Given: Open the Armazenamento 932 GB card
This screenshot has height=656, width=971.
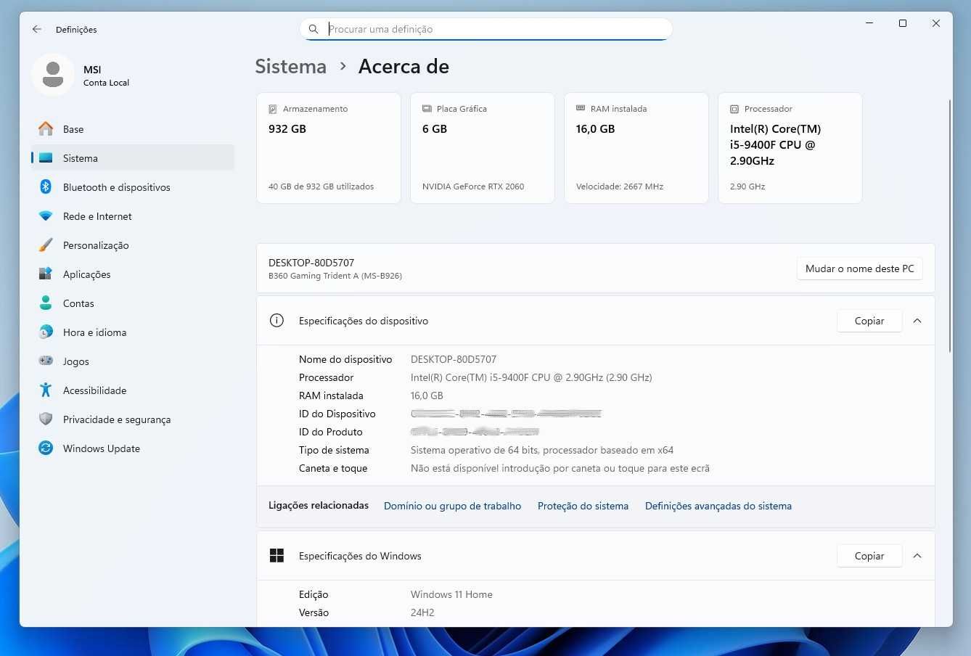Looking at the screenshot, I should click(329, 148).
